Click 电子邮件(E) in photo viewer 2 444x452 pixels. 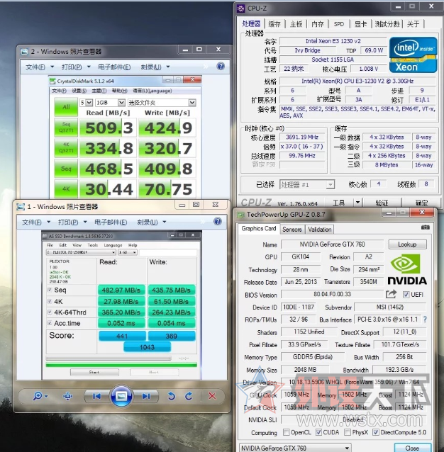tap(114, 67)
